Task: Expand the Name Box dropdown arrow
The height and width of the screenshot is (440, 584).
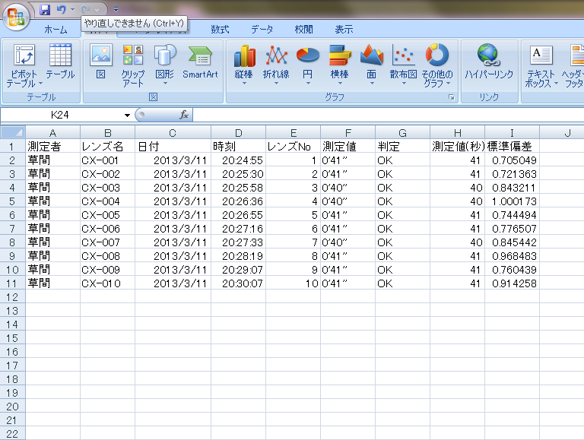Action: click(127, 115)
